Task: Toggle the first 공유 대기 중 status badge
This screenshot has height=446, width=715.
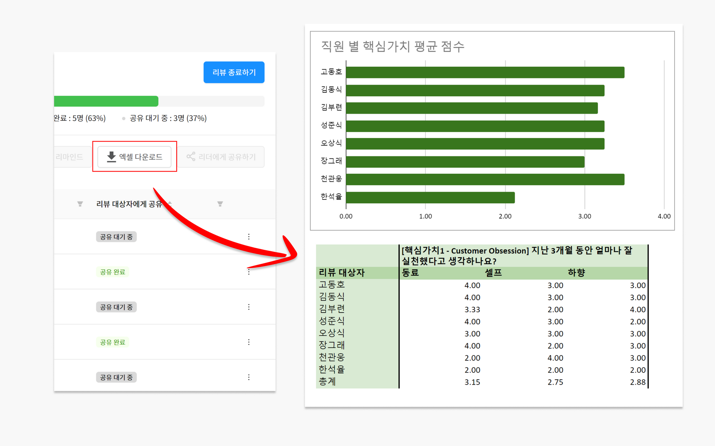Action: (116, 236)
